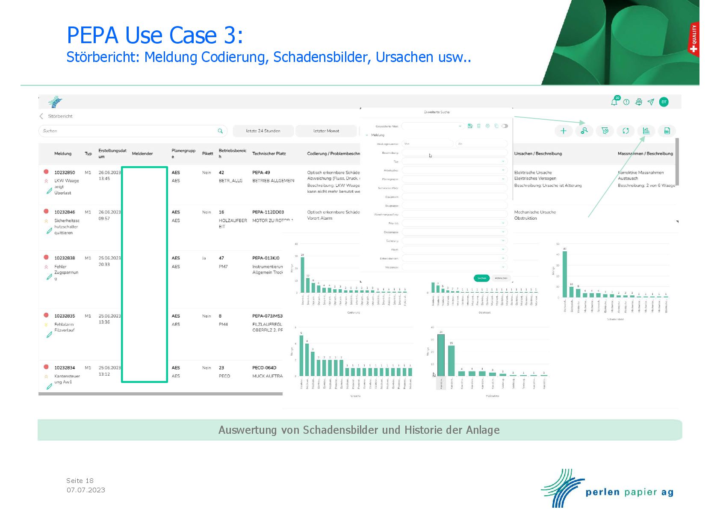Viewport: 720px width, 509px height.
Task: Click the main Suchen search field
Action: pyautogui.click(x=133, y=131)
